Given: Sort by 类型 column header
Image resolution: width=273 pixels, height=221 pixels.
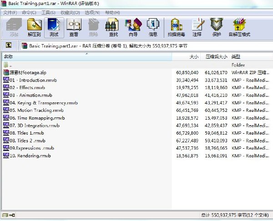Looking at the screenshot, I should point(251,57).
